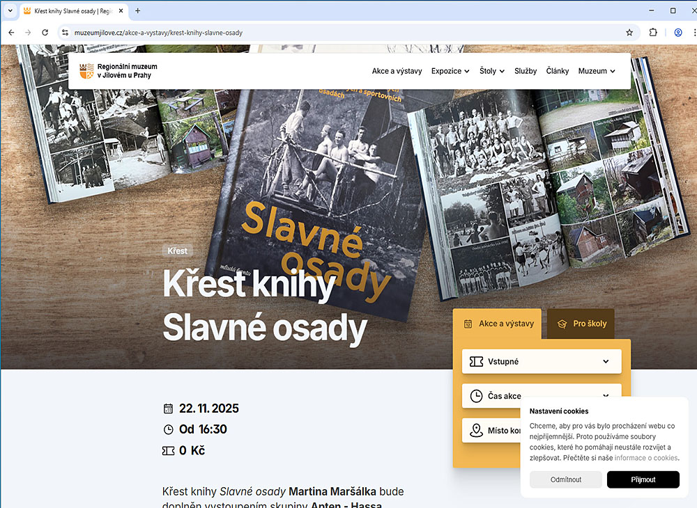
Task: Open browser extensions puzzle icon
Action: (x=653, y=33)
